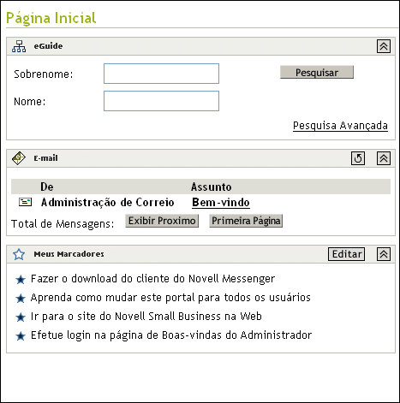400x403 pixels.
Task: Click the Meus Marcadores panel title
Action: click(x=69, y=254)
